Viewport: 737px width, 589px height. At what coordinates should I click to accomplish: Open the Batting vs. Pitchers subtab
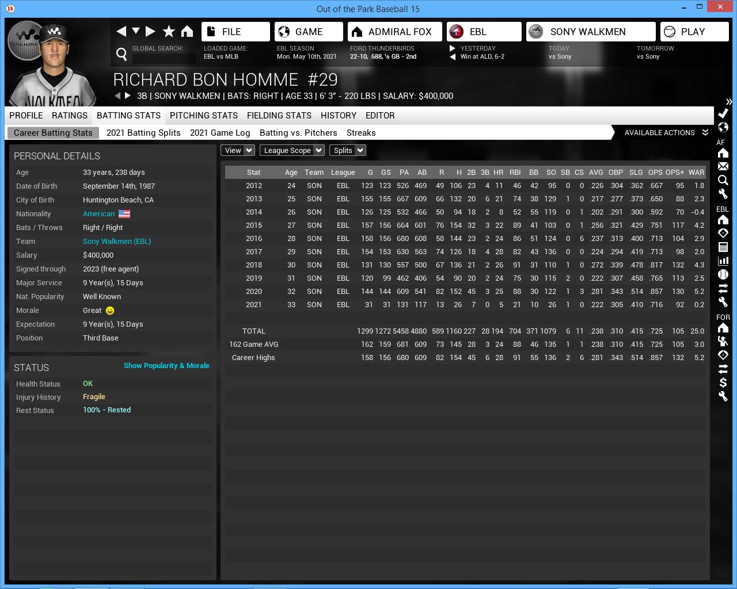click(x=298, y=133)
